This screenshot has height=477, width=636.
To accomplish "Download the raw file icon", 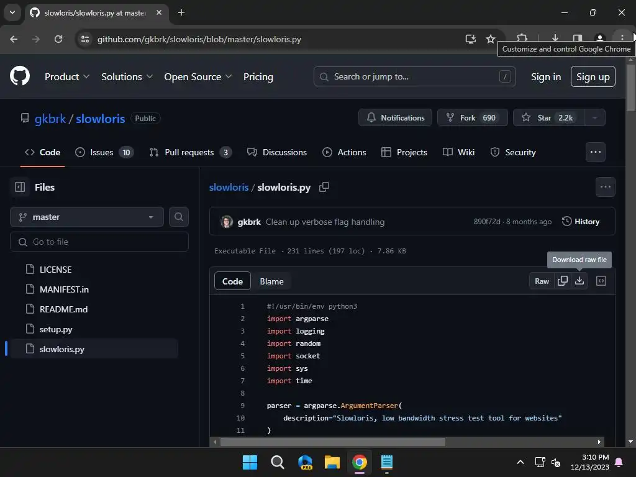I will pos(579,281).
